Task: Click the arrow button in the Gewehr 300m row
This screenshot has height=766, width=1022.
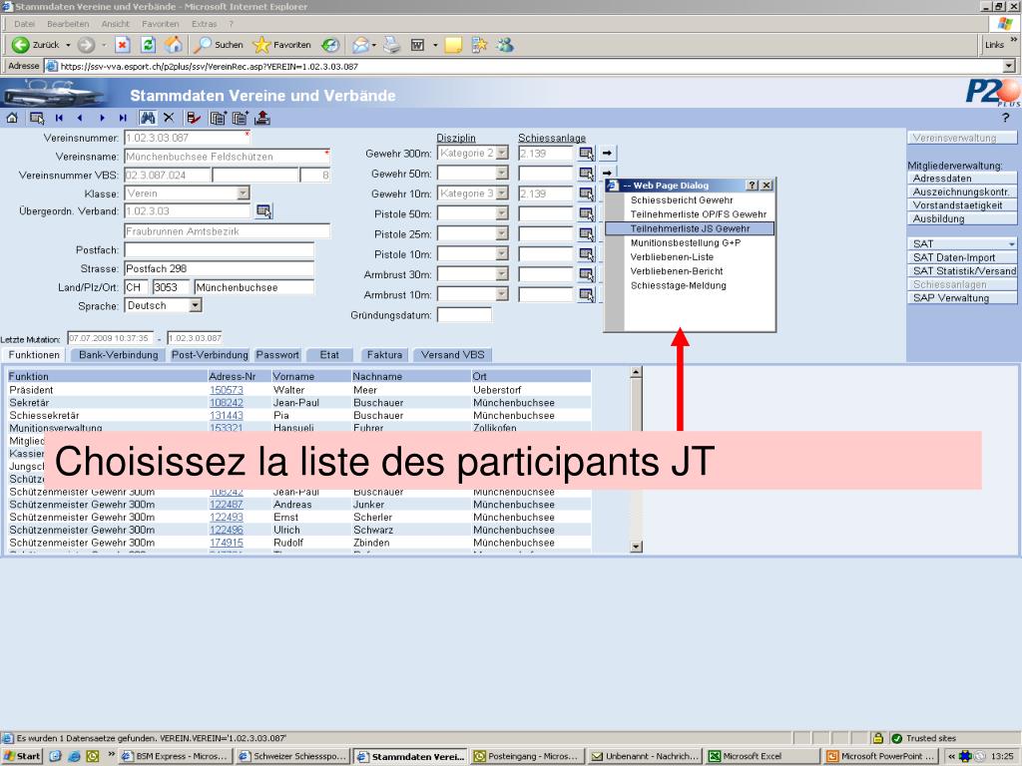Action: 607,153
